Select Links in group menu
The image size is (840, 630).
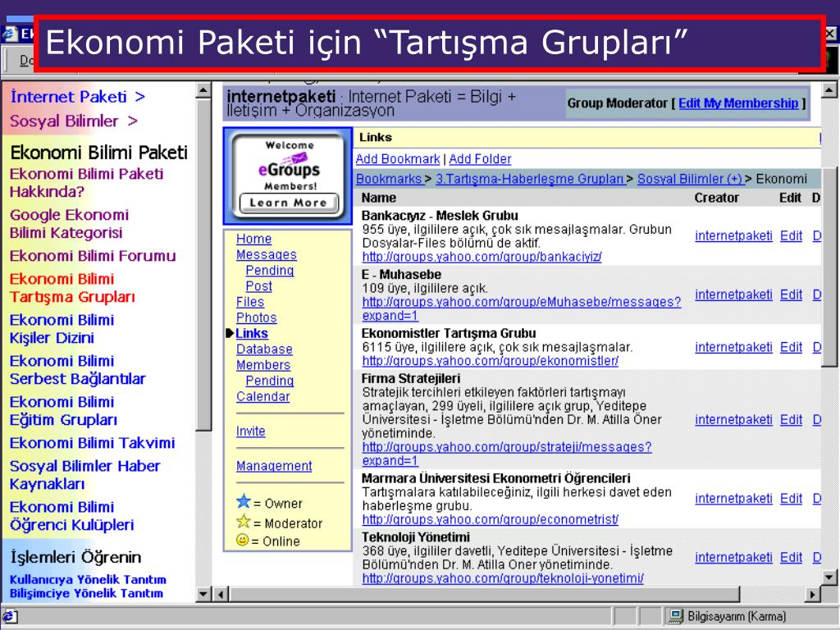252,333
